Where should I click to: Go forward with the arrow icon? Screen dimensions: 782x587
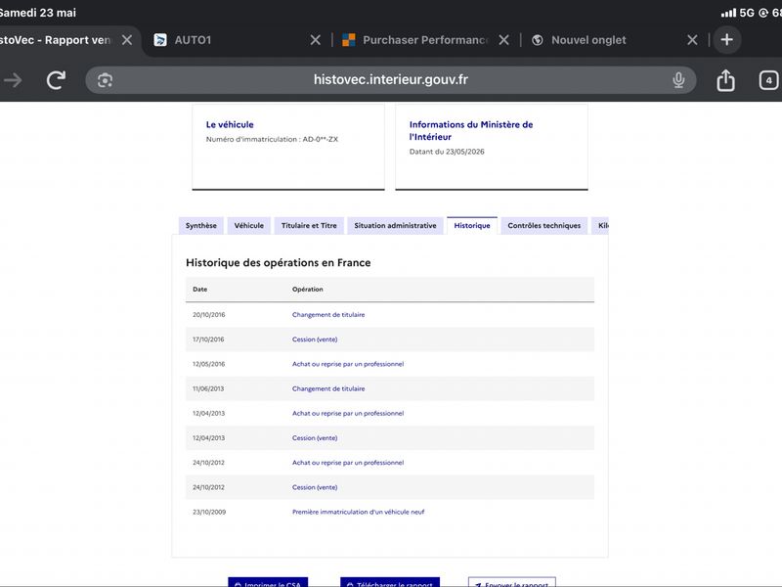[13, 80]
